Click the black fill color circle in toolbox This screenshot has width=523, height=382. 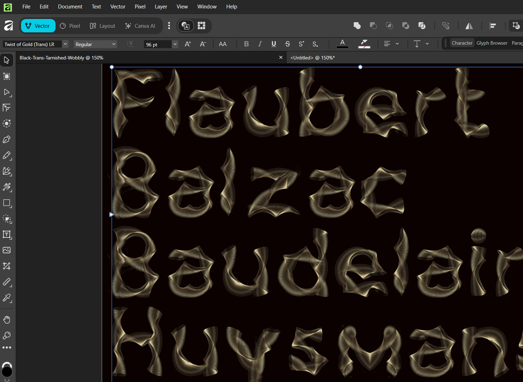(7, 371)
